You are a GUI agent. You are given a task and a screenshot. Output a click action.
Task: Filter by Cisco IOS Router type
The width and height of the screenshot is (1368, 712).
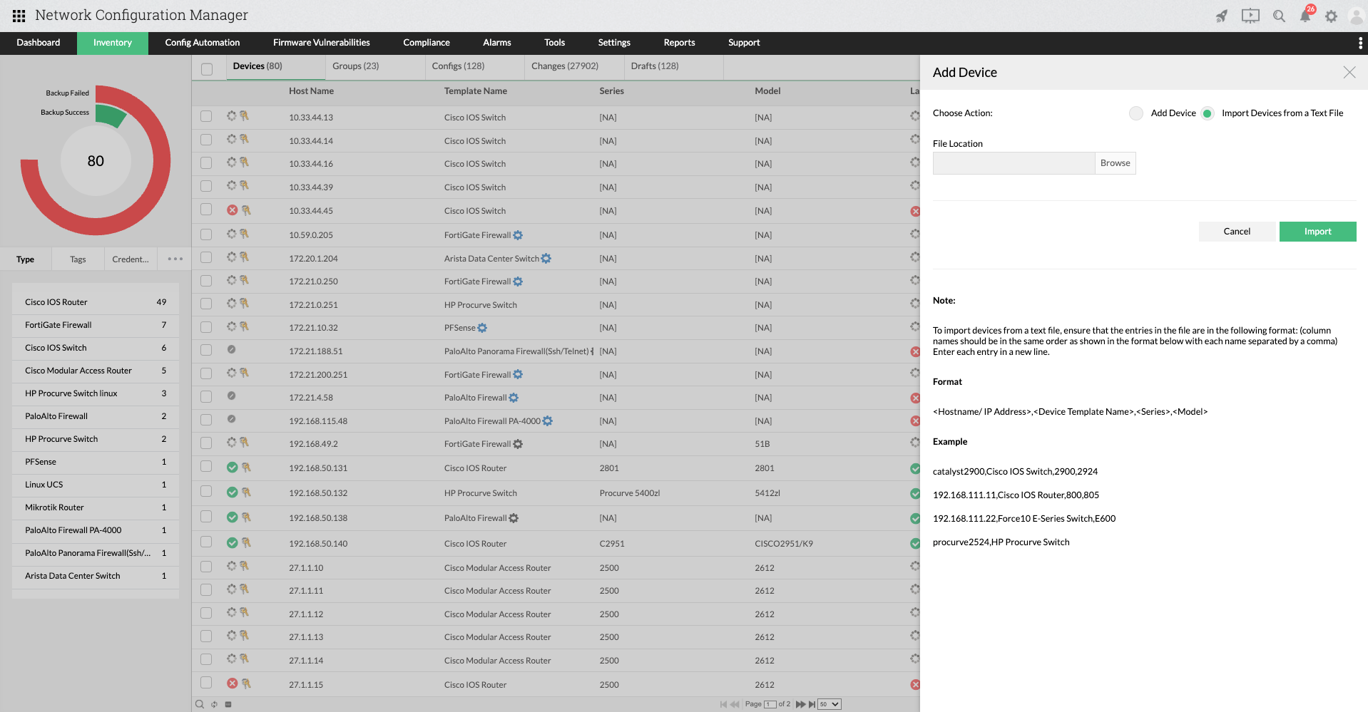point(96,302)
